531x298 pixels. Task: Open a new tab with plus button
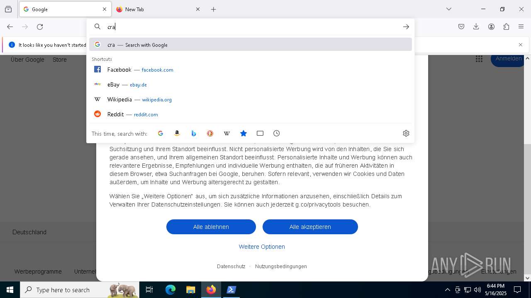214,9
